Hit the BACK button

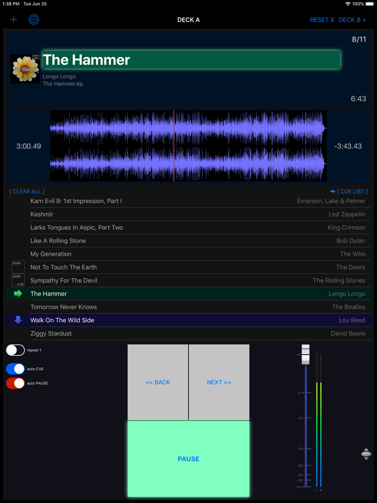pos(158,382)
